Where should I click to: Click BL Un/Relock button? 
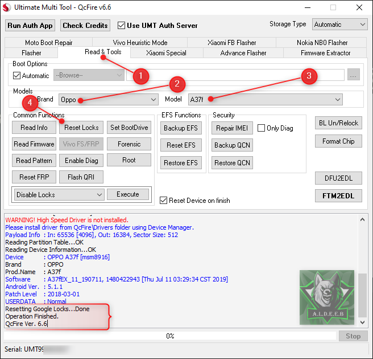(x=338, y=123)
